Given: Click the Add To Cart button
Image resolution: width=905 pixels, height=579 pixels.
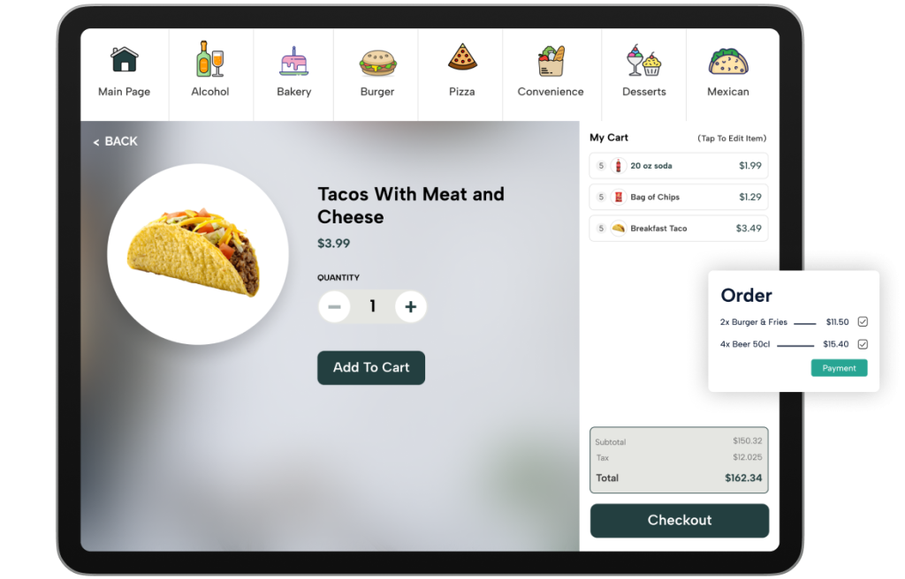Looking at the screenshot, I should pyautogui.click(x=371, y=368).
